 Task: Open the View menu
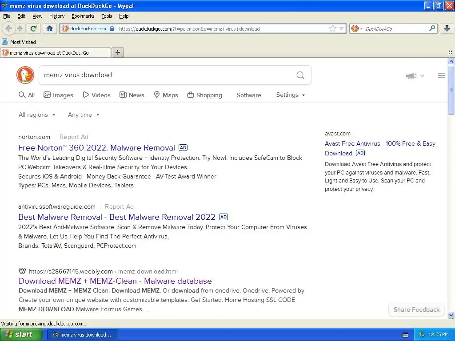click(37, 16)
